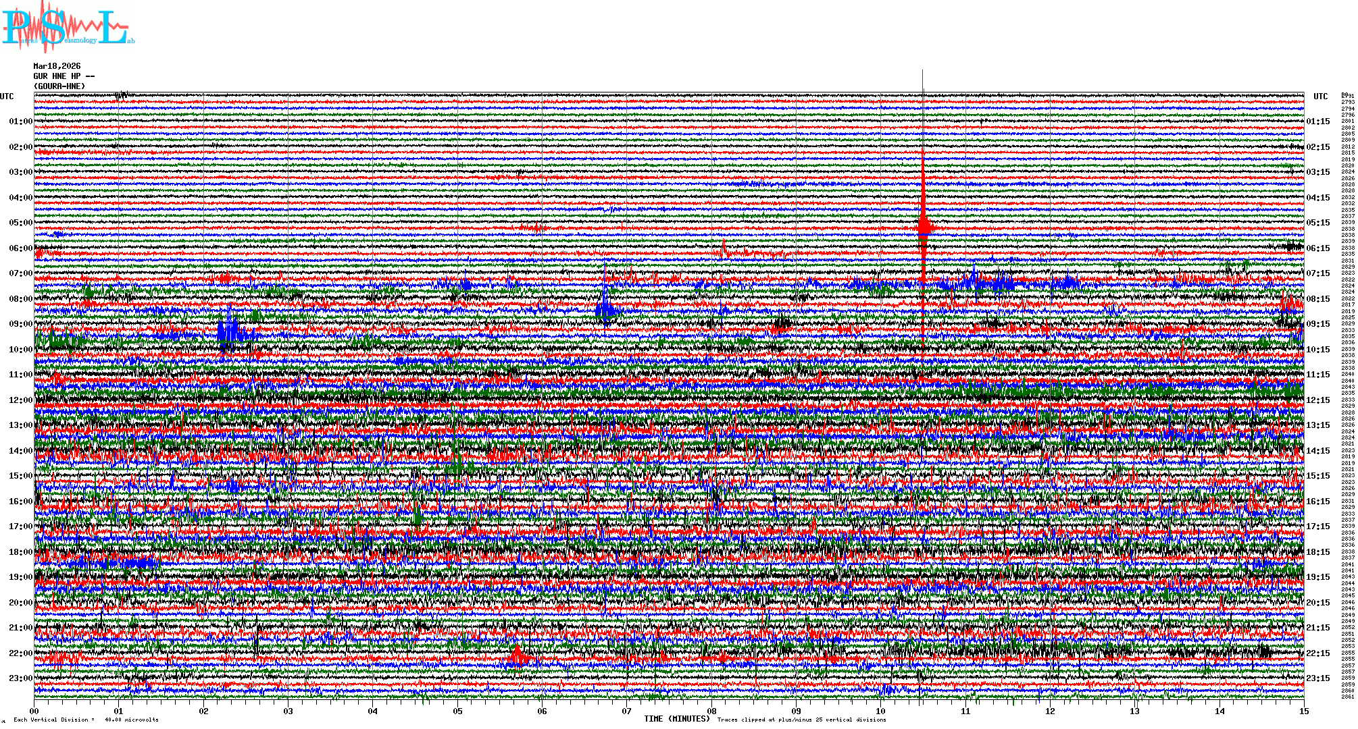Select the 05:00 row label on the left
Viewport: 1358px width, 729px height.
[x=20, y=223]
